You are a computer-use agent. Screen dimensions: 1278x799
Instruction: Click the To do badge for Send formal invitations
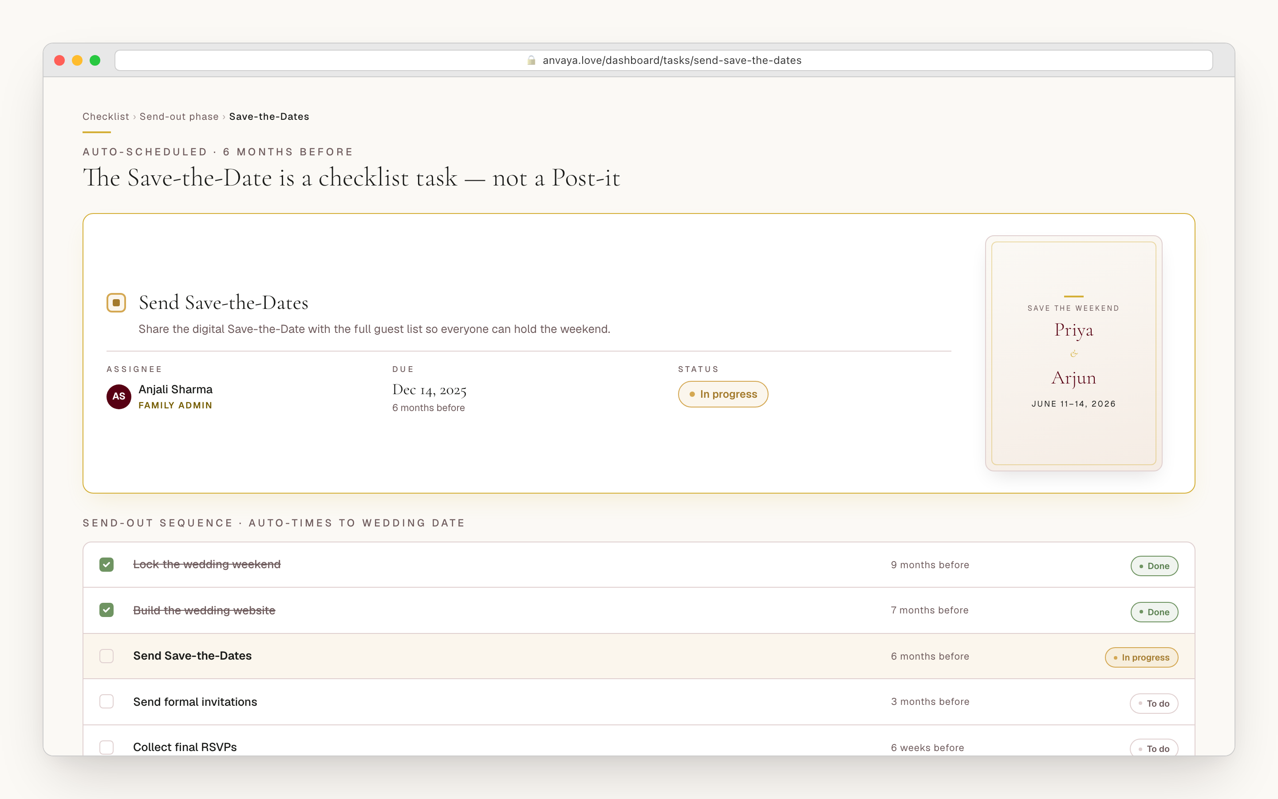point(1154,704)
